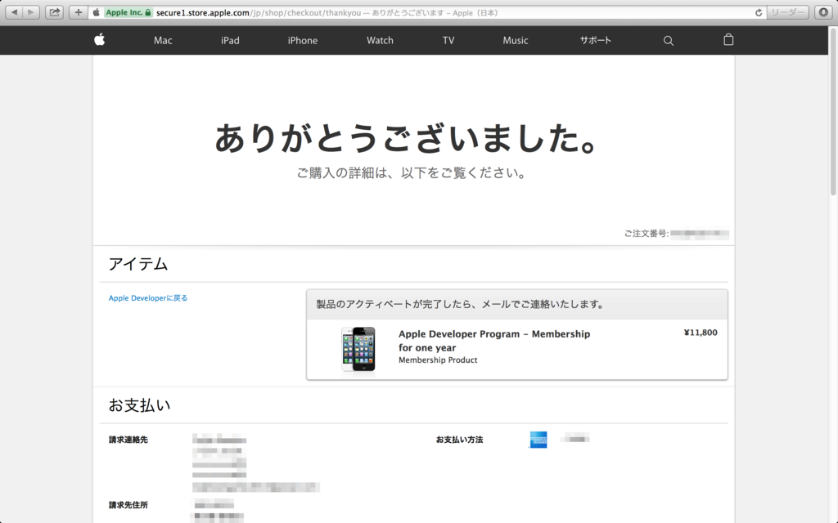
Task: Click the リーダー reader button
Action: tap(788, 12)
